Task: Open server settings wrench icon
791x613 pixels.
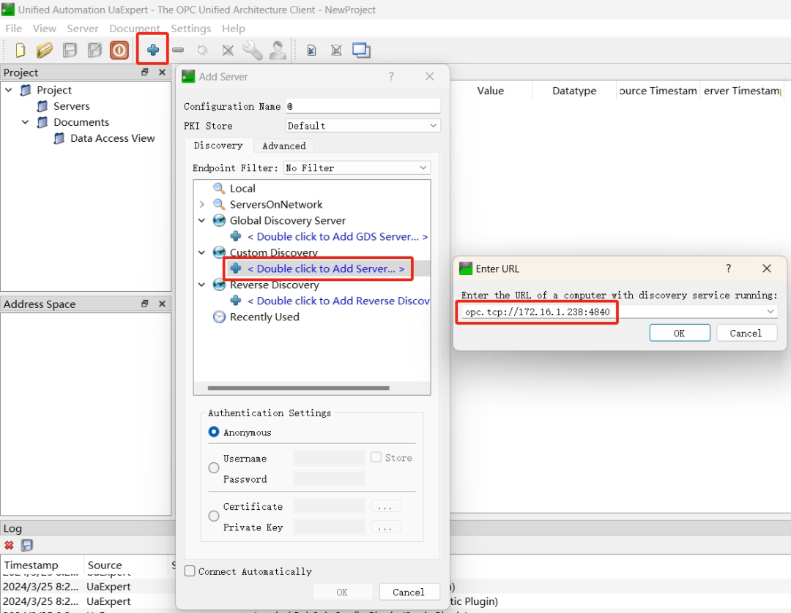Action: click(x=252, y=50)
